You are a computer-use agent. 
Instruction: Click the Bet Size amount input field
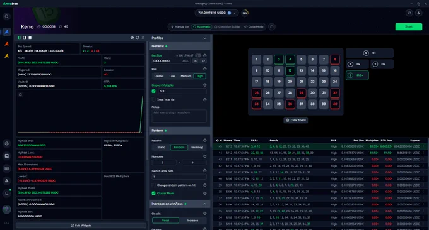pyautogui.click(x=171, y=61)
